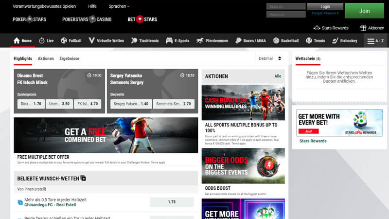This screenshot has height=219, width=389.
Task: Click the red Join button in rewards banner
Action: click(309, 131)
